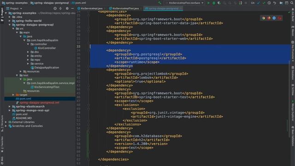295x166 pixels.
Task: Toggle SciView tool window on right strip
Action: (293, 89)
